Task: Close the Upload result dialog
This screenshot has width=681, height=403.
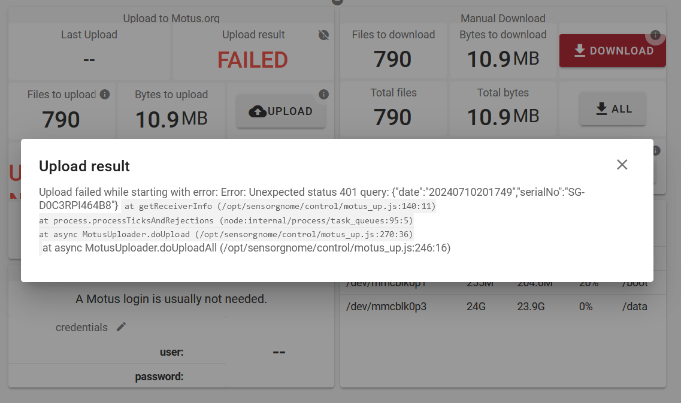Action: pyautogui.click(x=622, y=165)
